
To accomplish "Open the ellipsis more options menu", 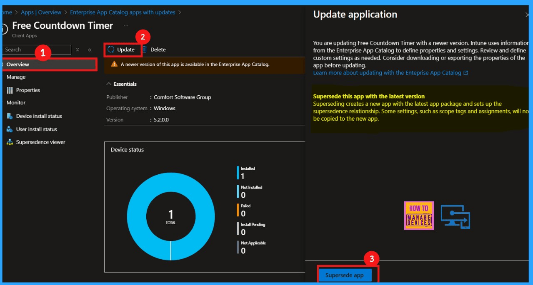I will click(126, 26).
